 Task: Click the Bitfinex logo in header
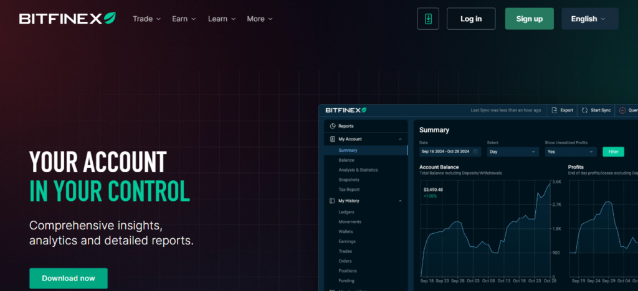(67, 19)
